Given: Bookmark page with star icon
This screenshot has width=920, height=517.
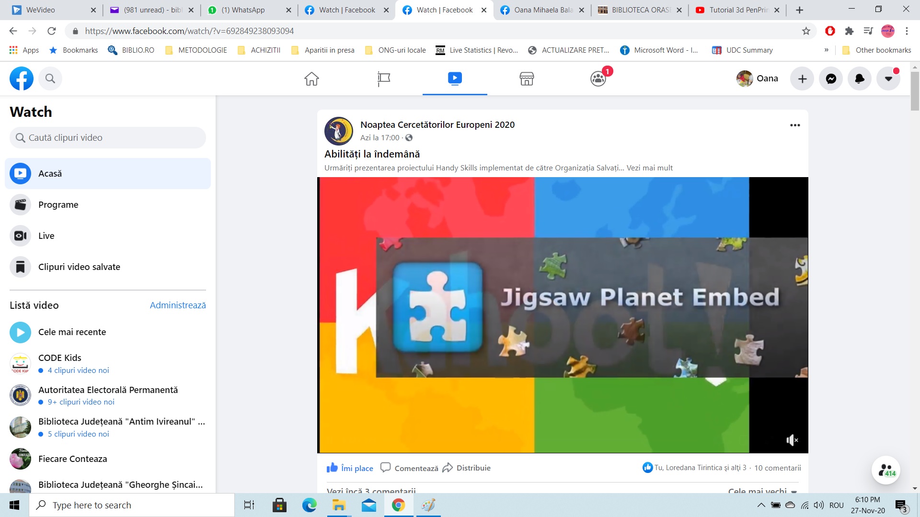Looking at the screenshot, I should point(806,31).
